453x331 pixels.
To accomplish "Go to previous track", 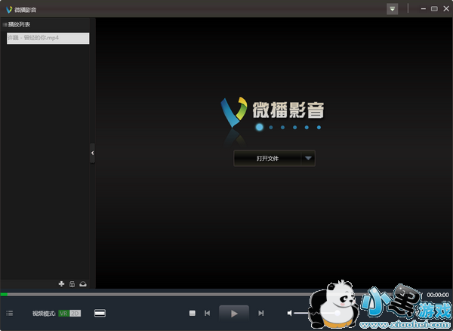I will [x=207, y=313].
